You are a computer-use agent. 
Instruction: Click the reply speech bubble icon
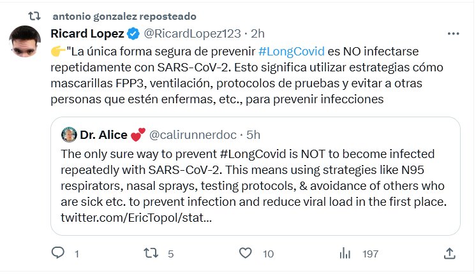57,253
